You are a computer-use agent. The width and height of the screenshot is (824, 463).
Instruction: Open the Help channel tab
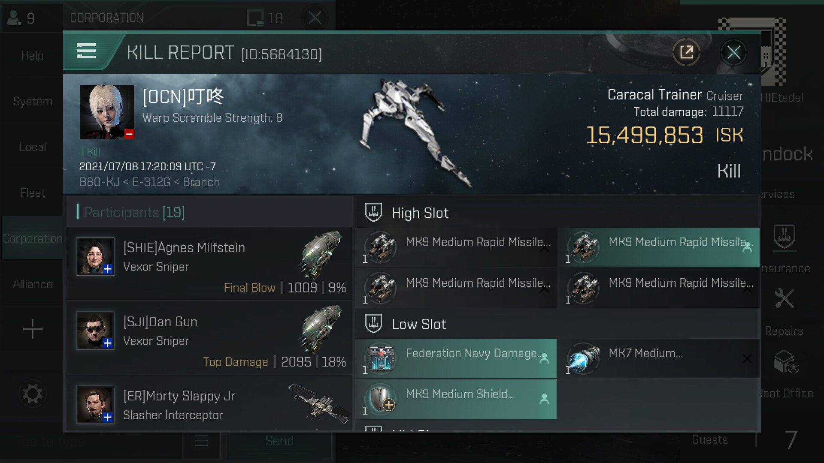(33, 56)
